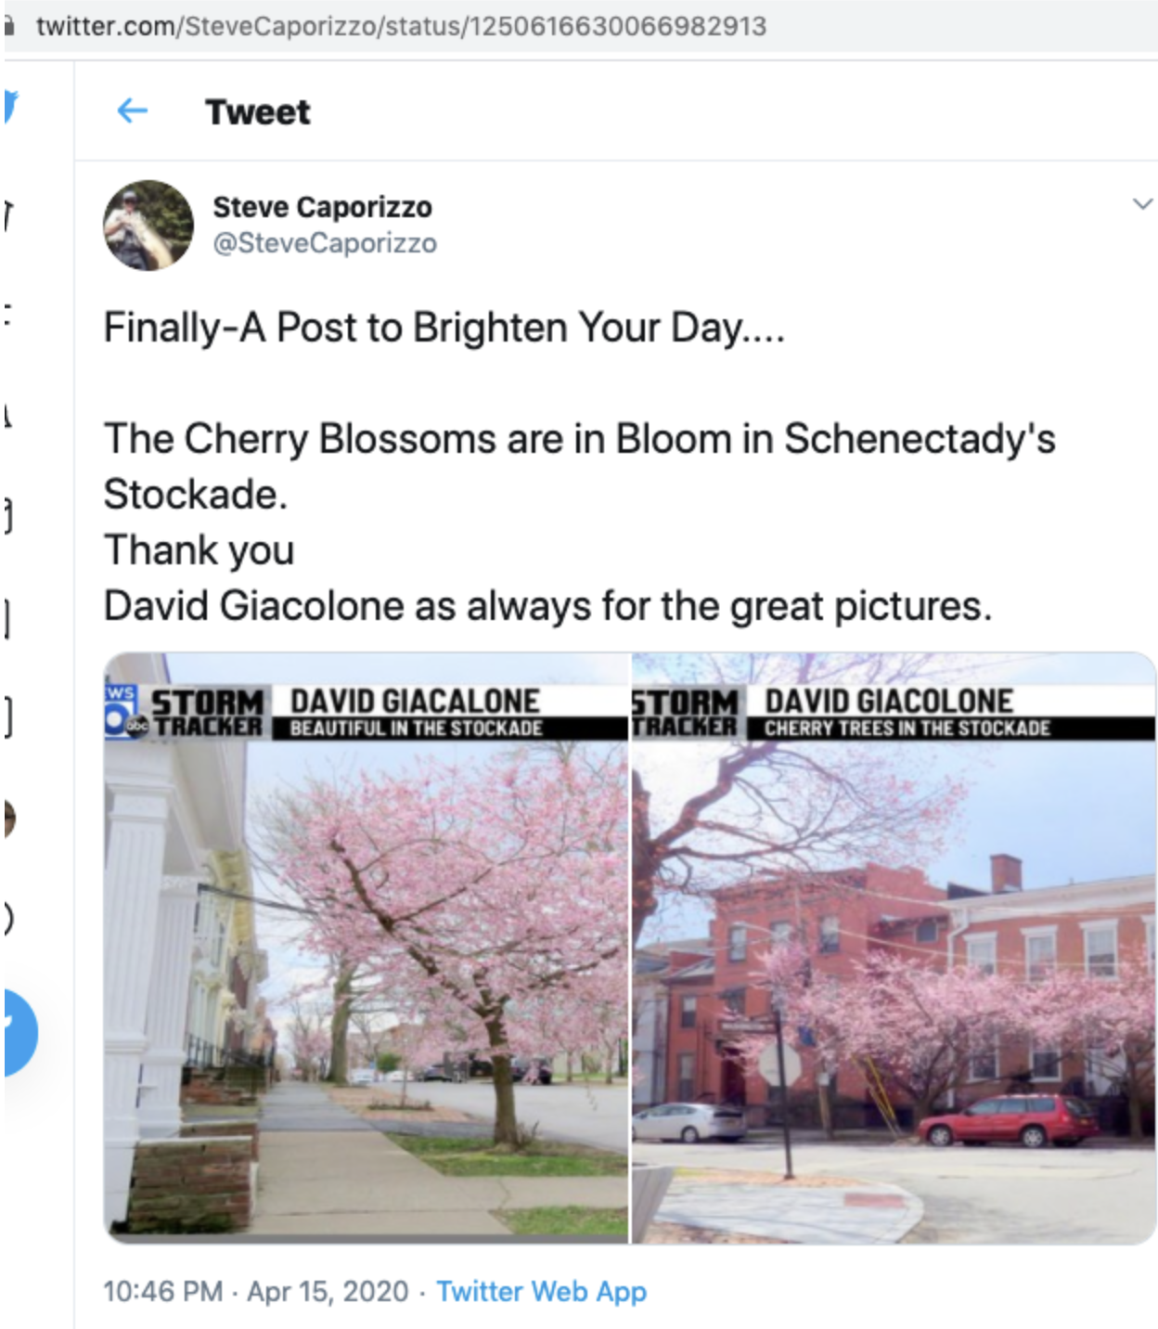Open the Beautiful in the Stockade photo

pyautogui.click(x=367, y=947)
